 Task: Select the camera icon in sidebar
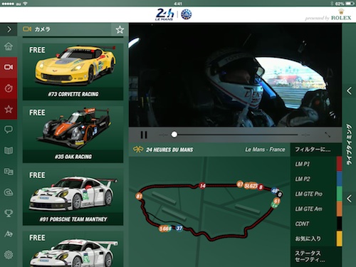tap(9, 67)
